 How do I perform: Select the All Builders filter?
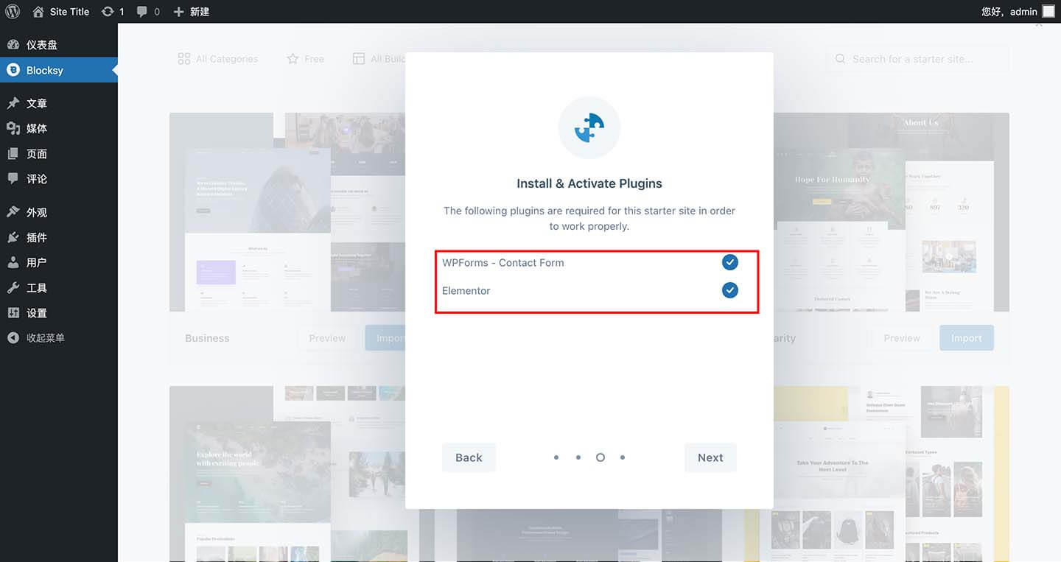coord(379,59)
